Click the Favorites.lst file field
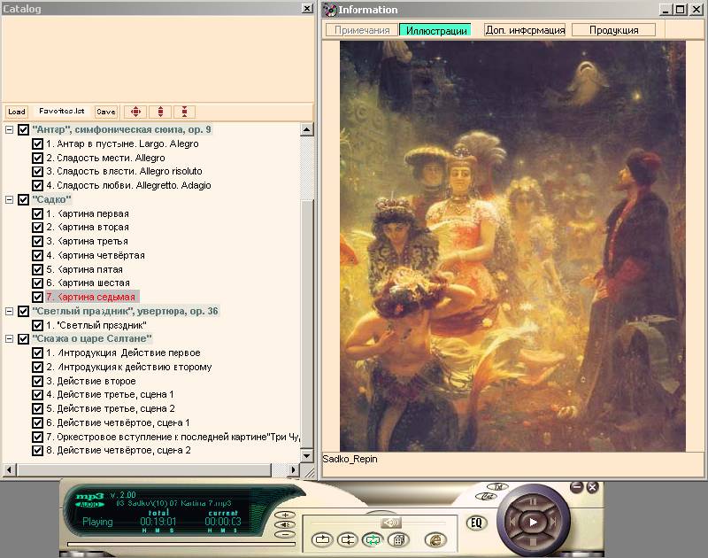The width and height of the screenshot is (708, 558). click(x=61, y=111)
